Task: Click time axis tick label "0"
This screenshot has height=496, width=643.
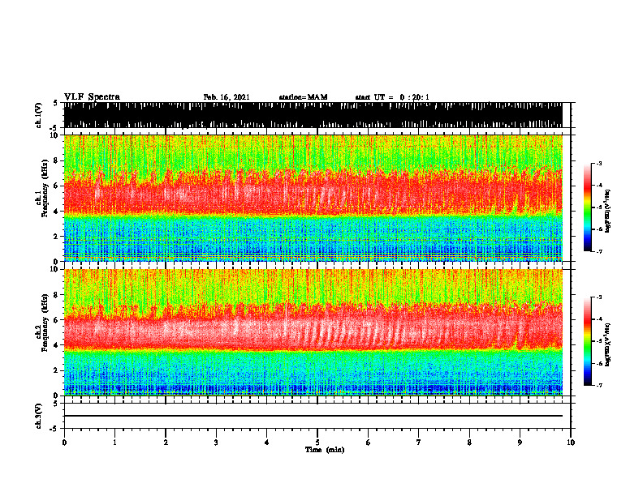Action: [x=64, y=443]
